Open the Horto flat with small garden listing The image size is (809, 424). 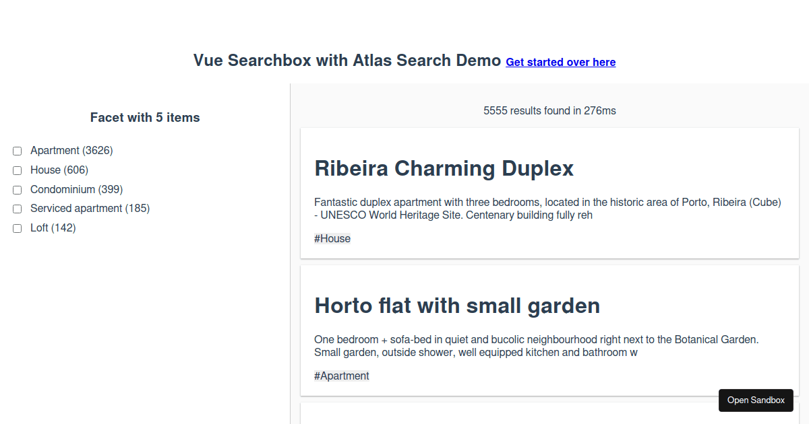[457, 306]
